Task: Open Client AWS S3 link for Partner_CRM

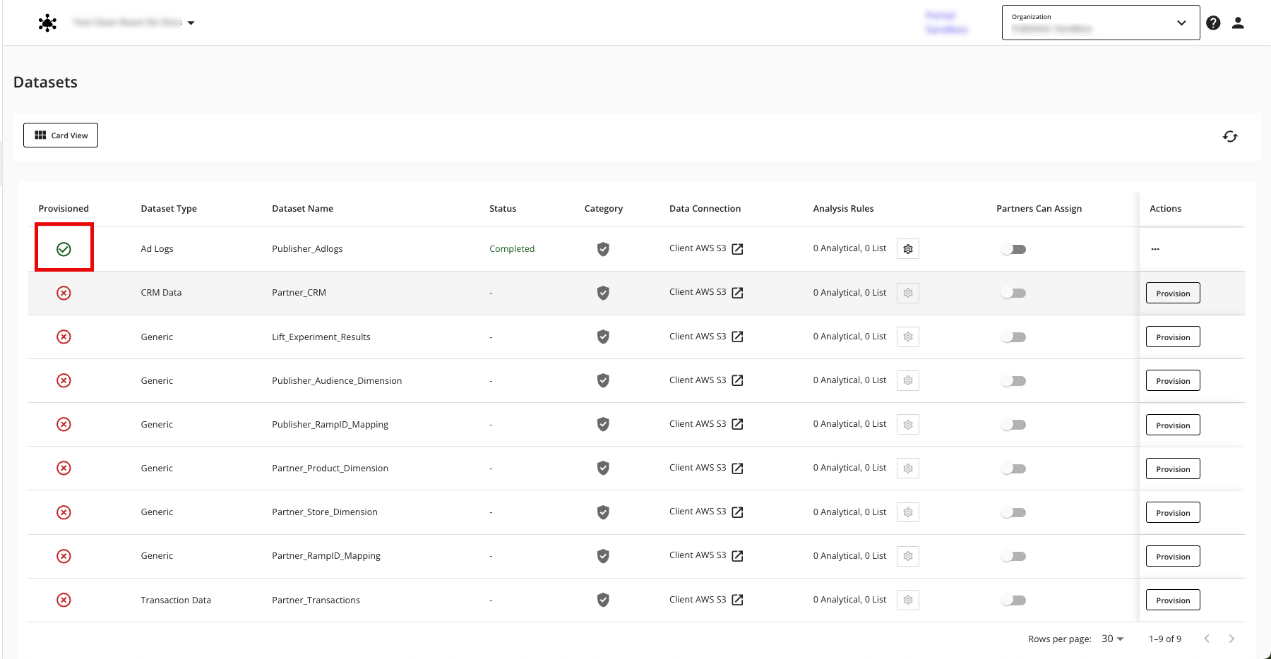Action: 737,293
